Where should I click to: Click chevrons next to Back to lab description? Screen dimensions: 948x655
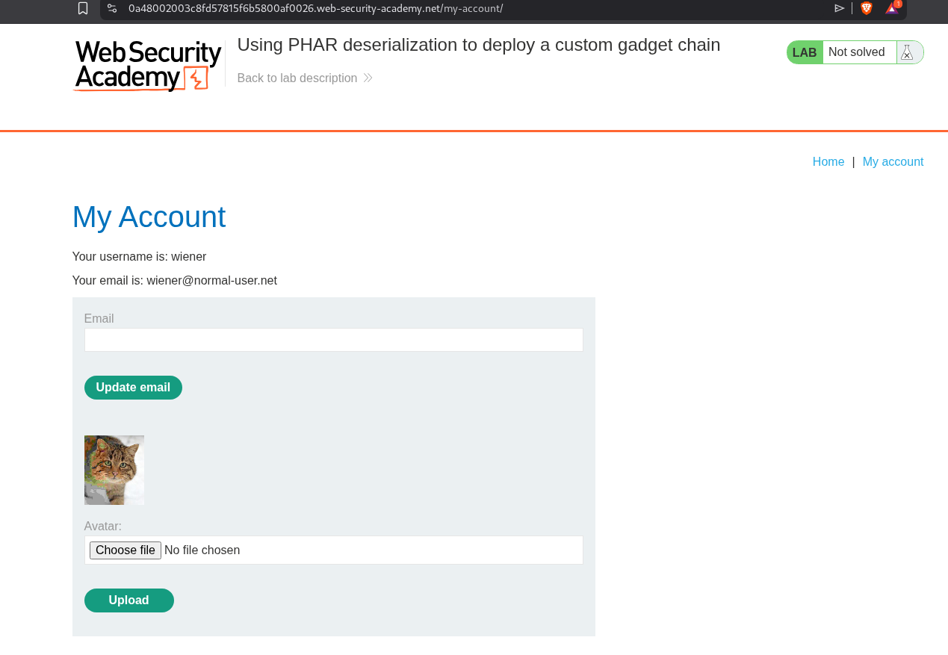point(368,78)
